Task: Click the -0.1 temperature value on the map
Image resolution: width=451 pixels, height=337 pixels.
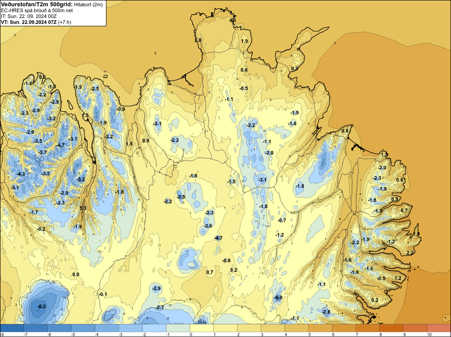Action: [x=102, y=294]
